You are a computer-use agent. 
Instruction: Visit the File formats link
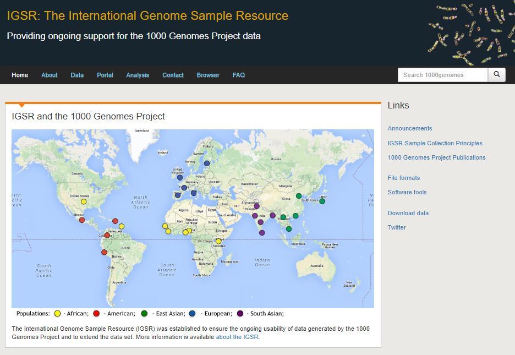pos(404,178)
